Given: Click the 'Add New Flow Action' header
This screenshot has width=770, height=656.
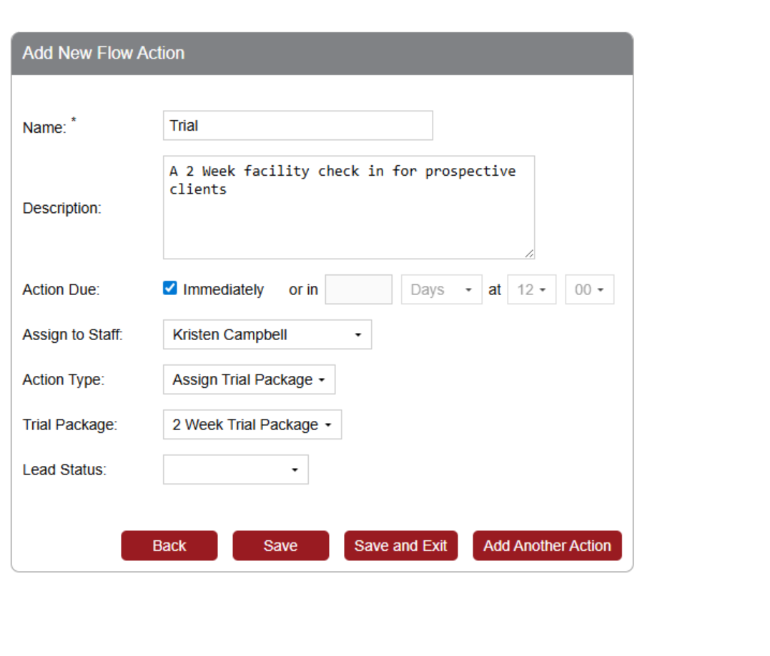Looking at the screenshot, I should click(104, 53).
